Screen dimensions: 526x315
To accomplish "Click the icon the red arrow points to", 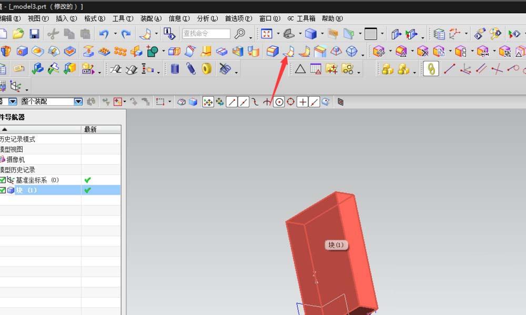I will (x=289, y=51).
